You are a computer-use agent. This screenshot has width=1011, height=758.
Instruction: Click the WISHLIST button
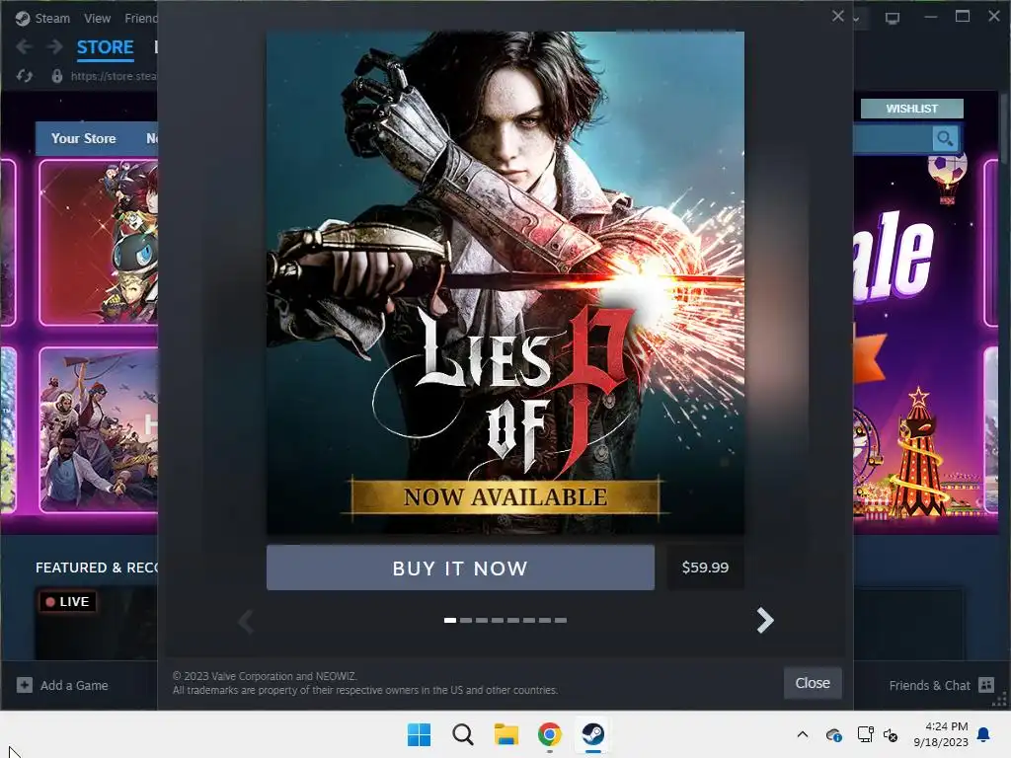911,109
